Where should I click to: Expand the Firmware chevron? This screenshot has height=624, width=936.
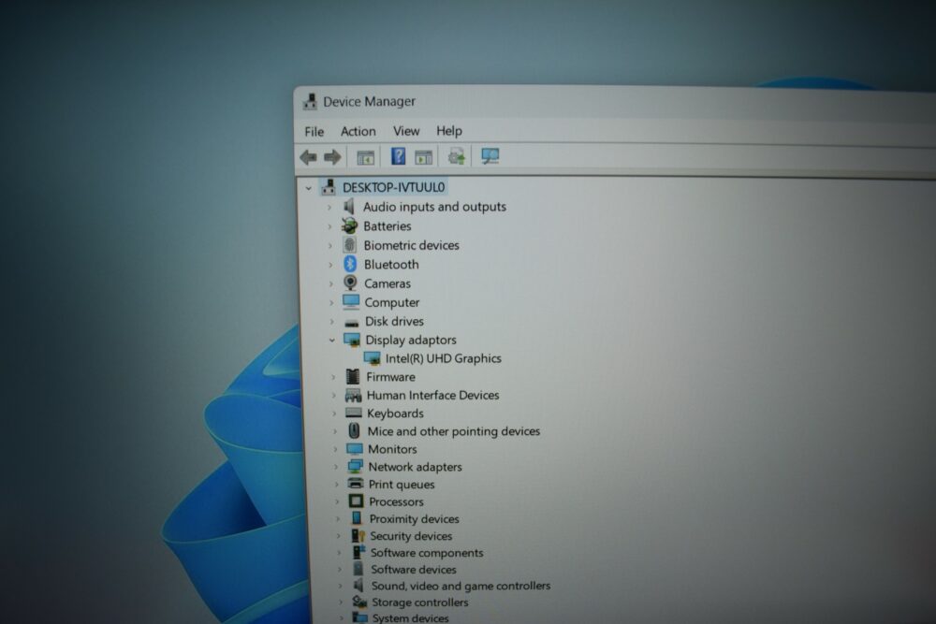pos(334,377)
